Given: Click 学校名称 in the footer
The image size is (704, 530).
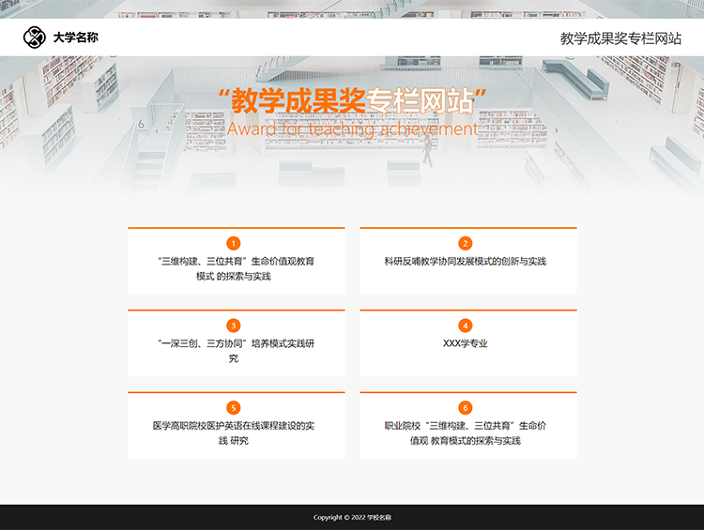Looking at the screenshot, I should 379,517.
